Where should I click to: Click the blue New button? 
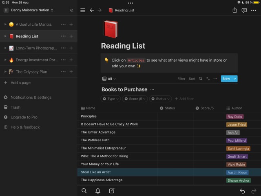226,79
